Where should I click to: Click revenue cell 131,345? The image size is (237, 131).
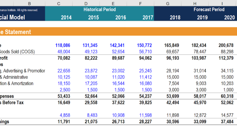(x=90, y=45)
